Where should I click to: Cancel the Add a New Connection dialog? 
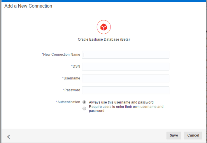pos(193,135)
